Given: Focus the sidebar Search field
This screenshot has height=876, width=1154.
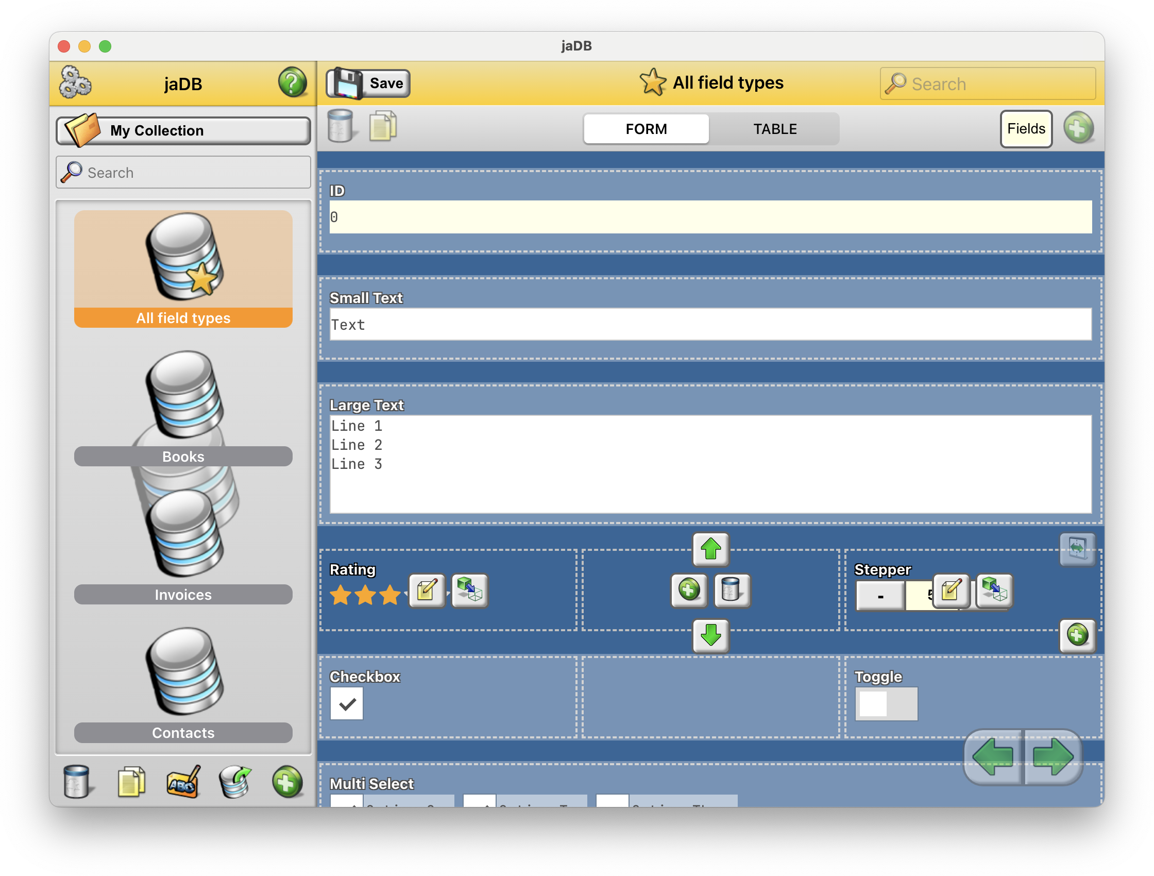Looking at the screenshot, I should [183, 172].
